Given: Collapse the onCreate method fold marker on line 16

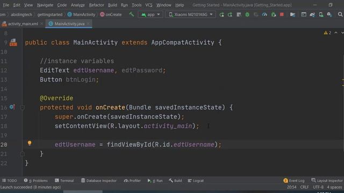Looking at the screenshot, I should click(22, 107).
